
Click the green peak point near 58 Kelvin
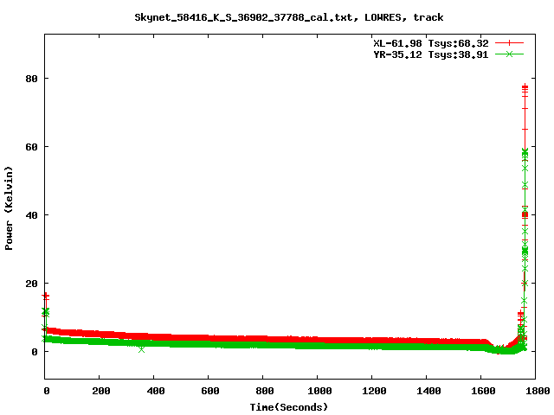pyautogui.click(x=525, y=152)
